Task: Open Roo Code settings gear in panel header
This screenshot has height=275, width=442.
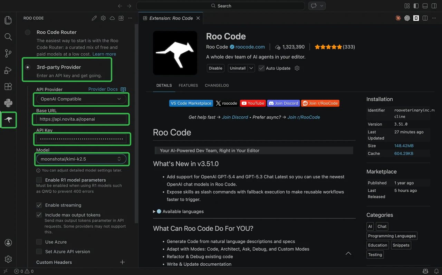Action: pyautogui.click(x=103, y=18)
